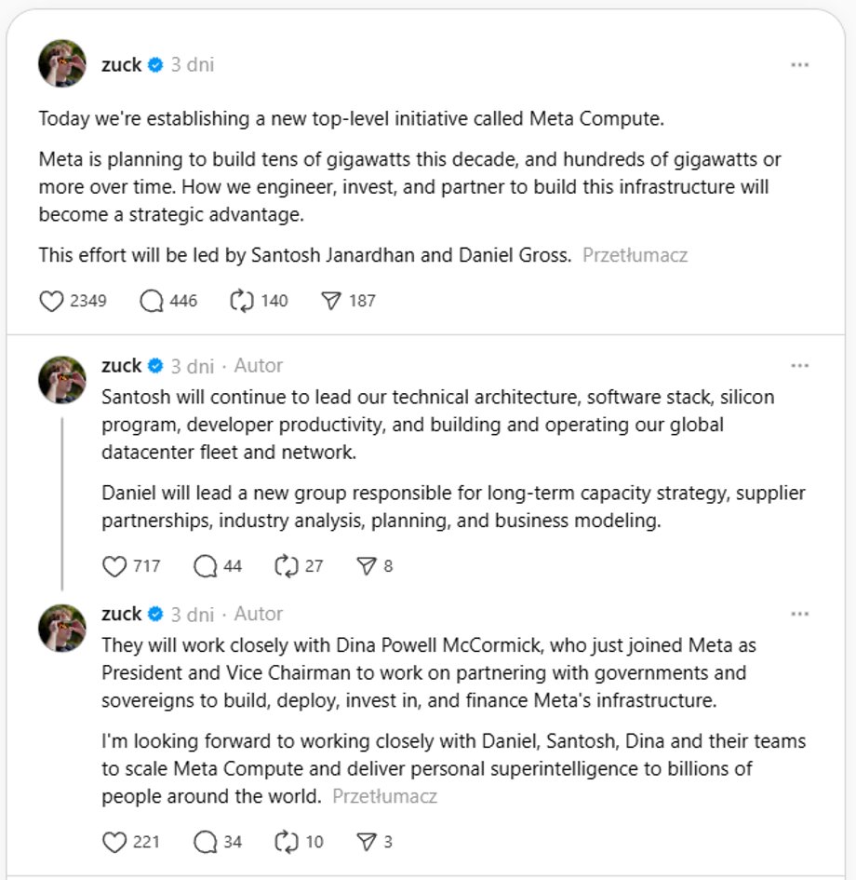
Task: Click Przetłumacz on the final post
Action: point(386,796)
